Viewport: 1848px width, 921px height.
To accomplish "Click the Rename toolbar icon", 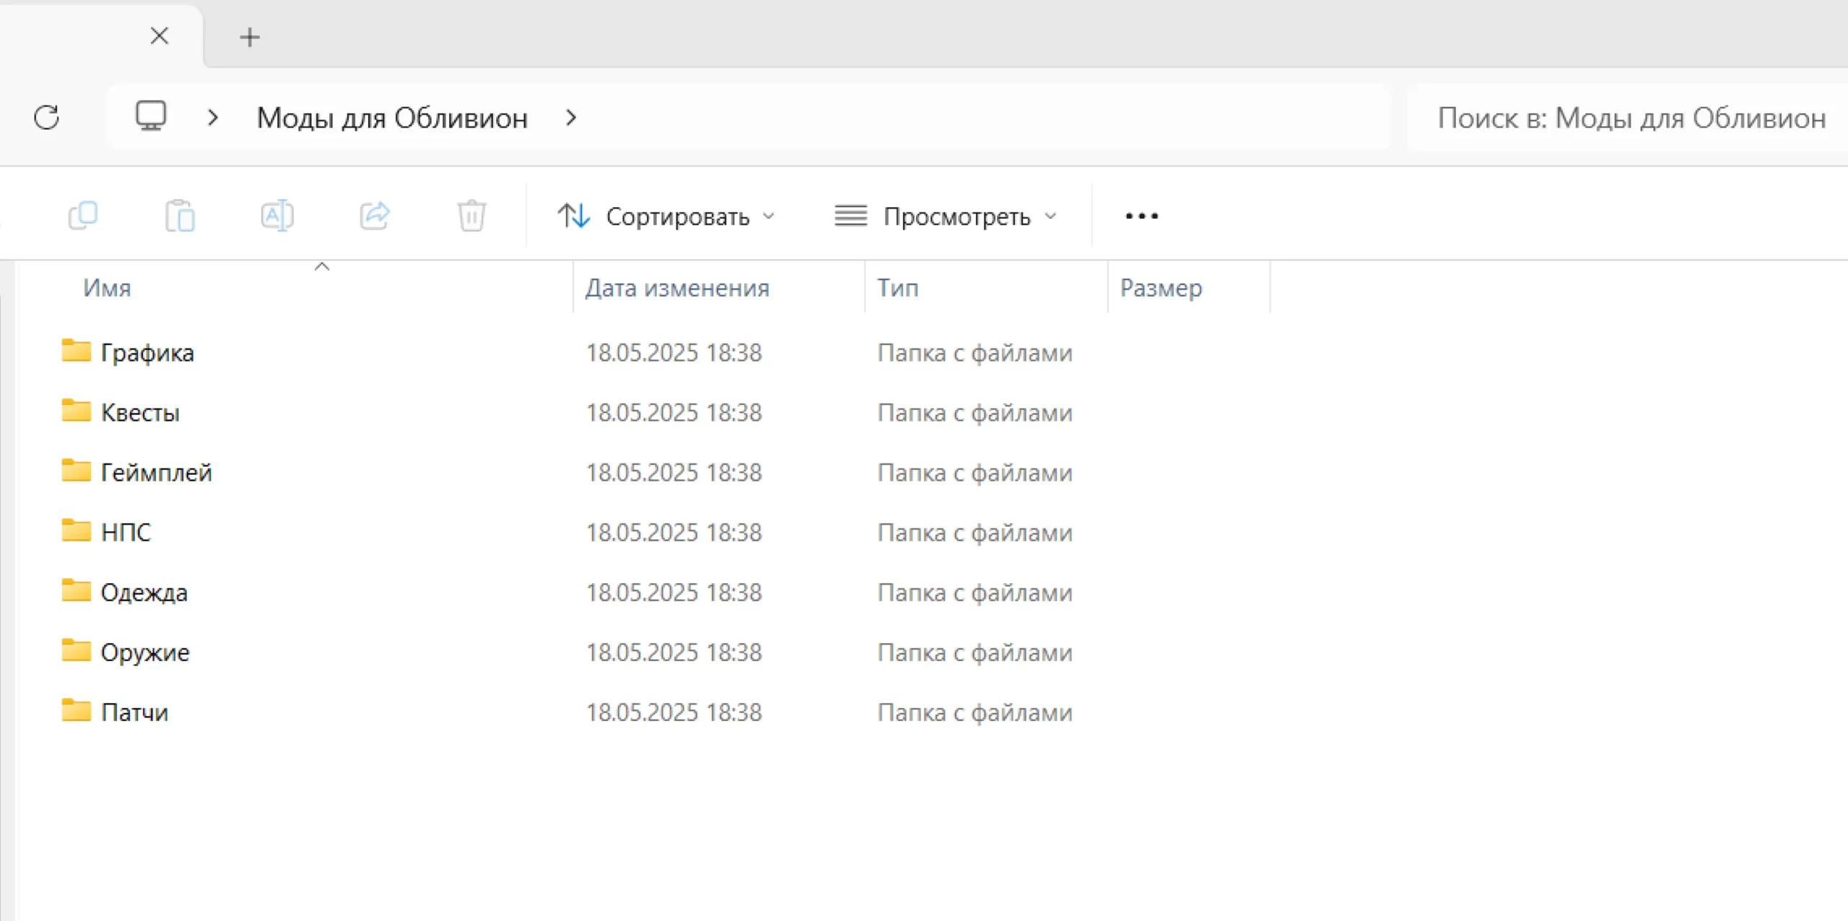I will coord(277,215).
